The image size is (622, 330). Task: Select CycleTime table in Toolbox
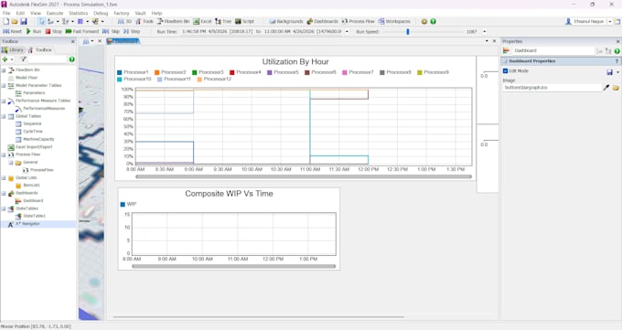(x=33, y=132)
